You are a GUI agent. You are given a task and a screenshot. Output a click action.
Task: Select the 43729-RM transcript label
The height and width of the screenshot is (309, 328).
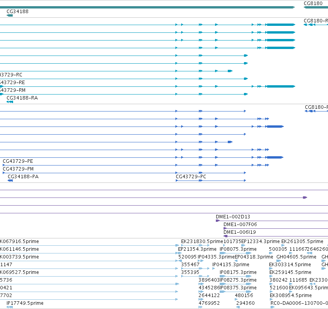tap(13, 90)
